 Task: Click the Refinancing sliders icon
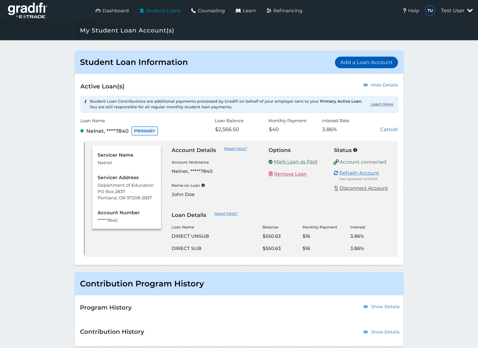pos(269,11)
